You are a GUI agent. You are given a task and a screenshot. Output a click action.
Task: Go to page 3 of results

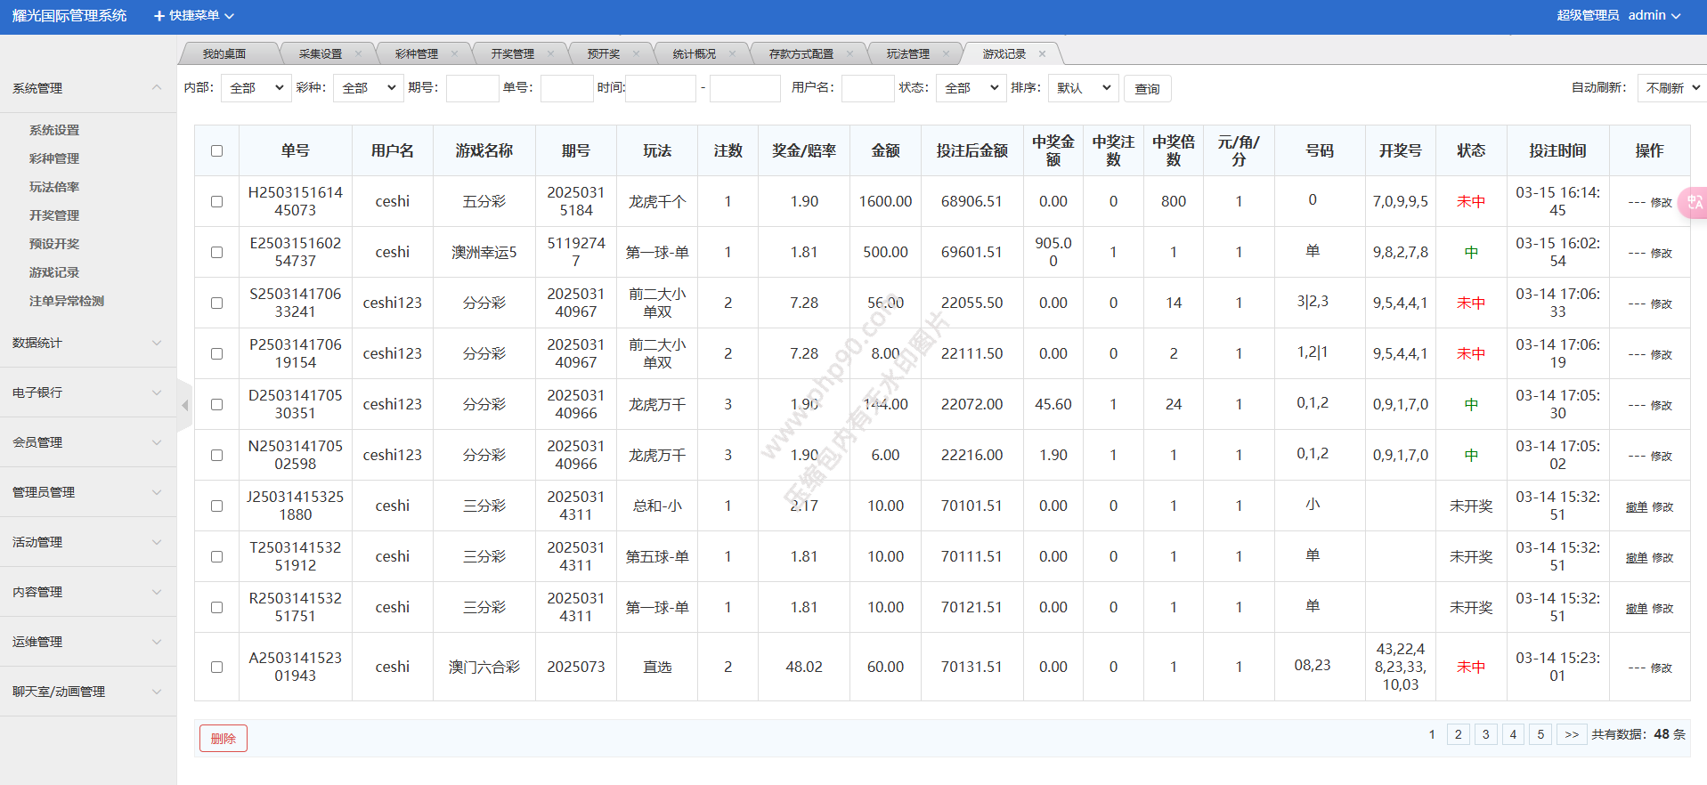1485,734
